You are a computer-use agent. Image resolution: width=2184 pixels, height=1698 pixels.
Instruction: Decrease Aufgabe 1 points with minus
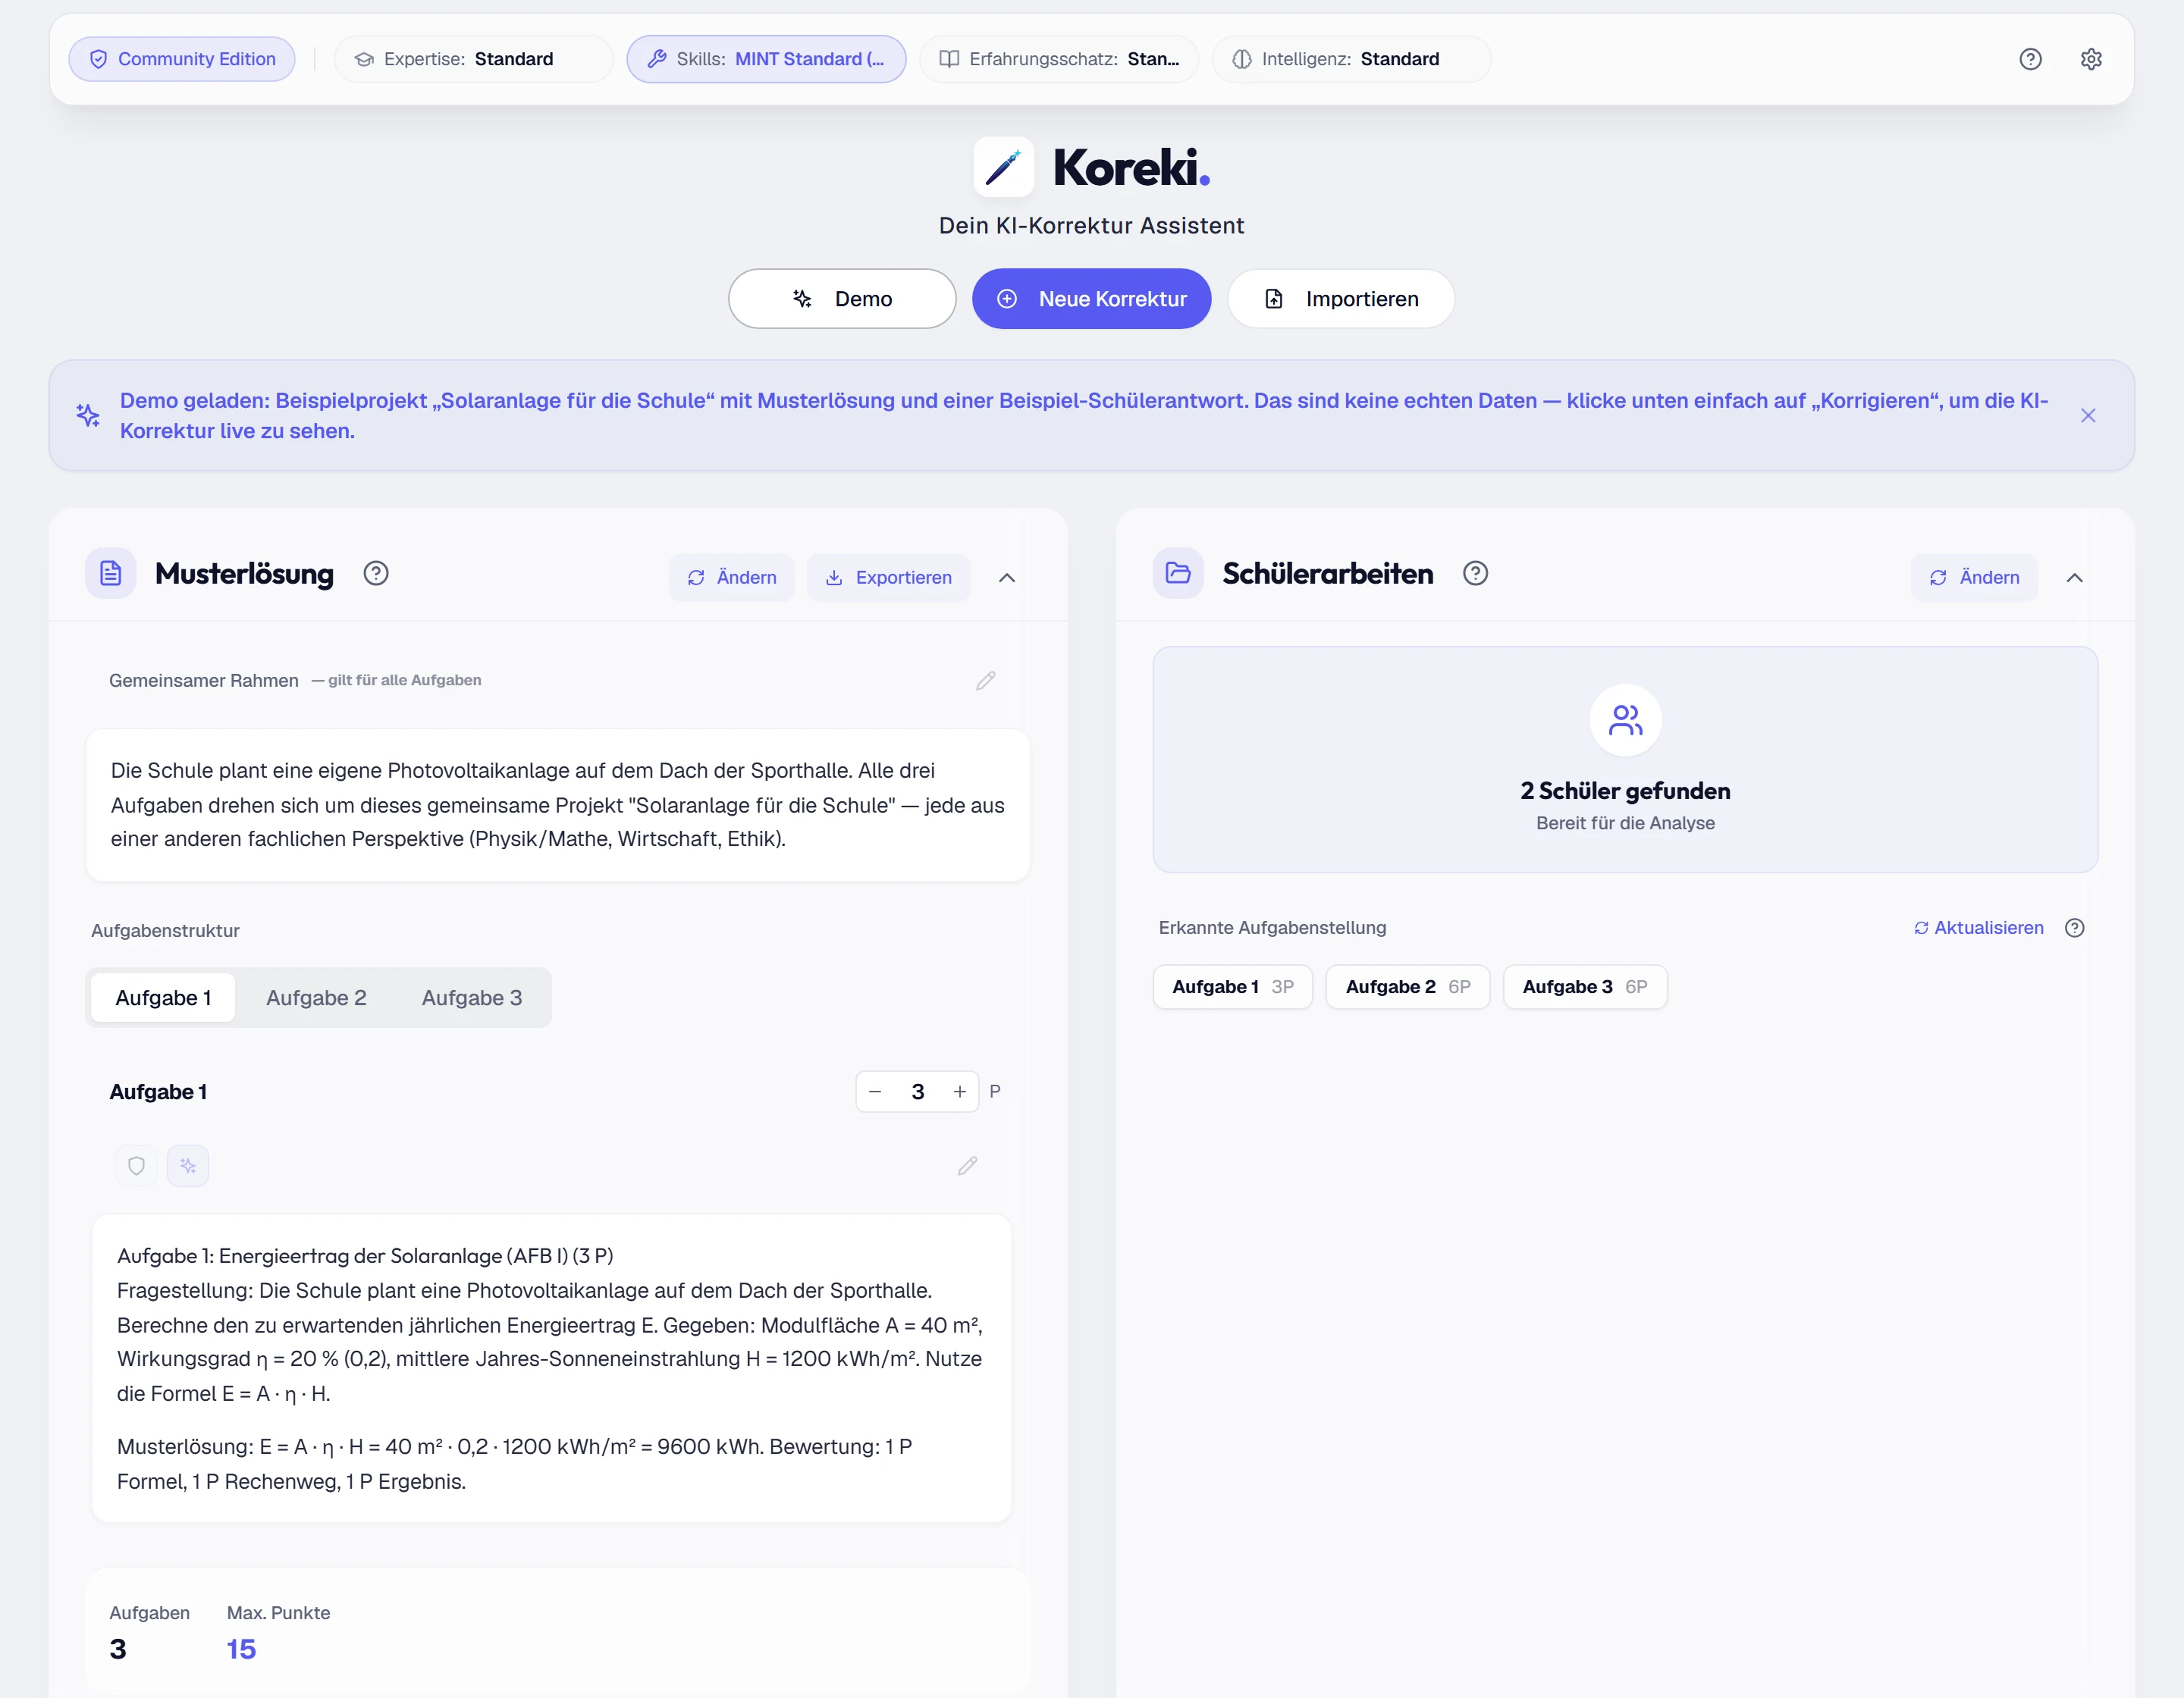point(876,1092)
